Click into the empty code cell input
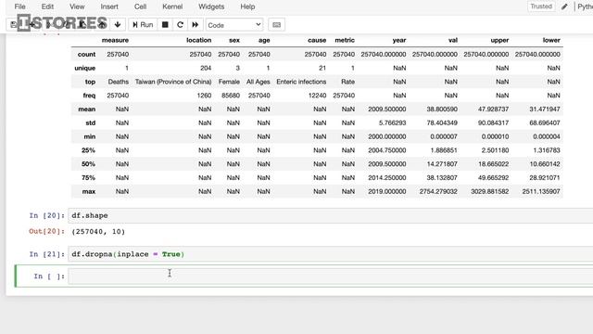593x334 pixels. point(331,276)
